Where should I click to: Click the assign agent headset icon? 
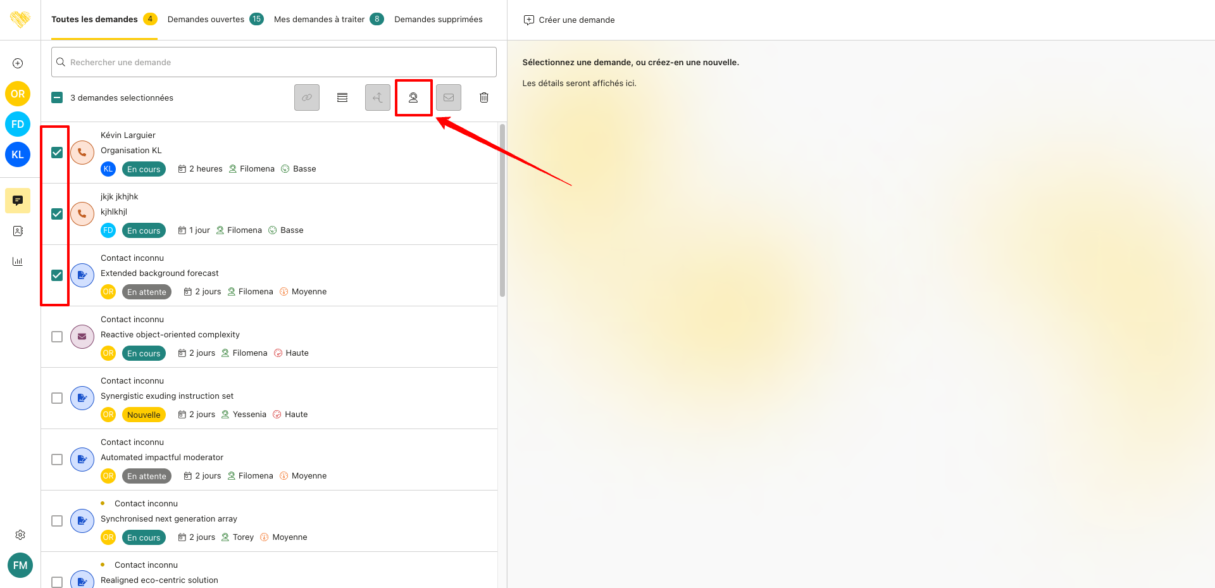tap(413, 97)
